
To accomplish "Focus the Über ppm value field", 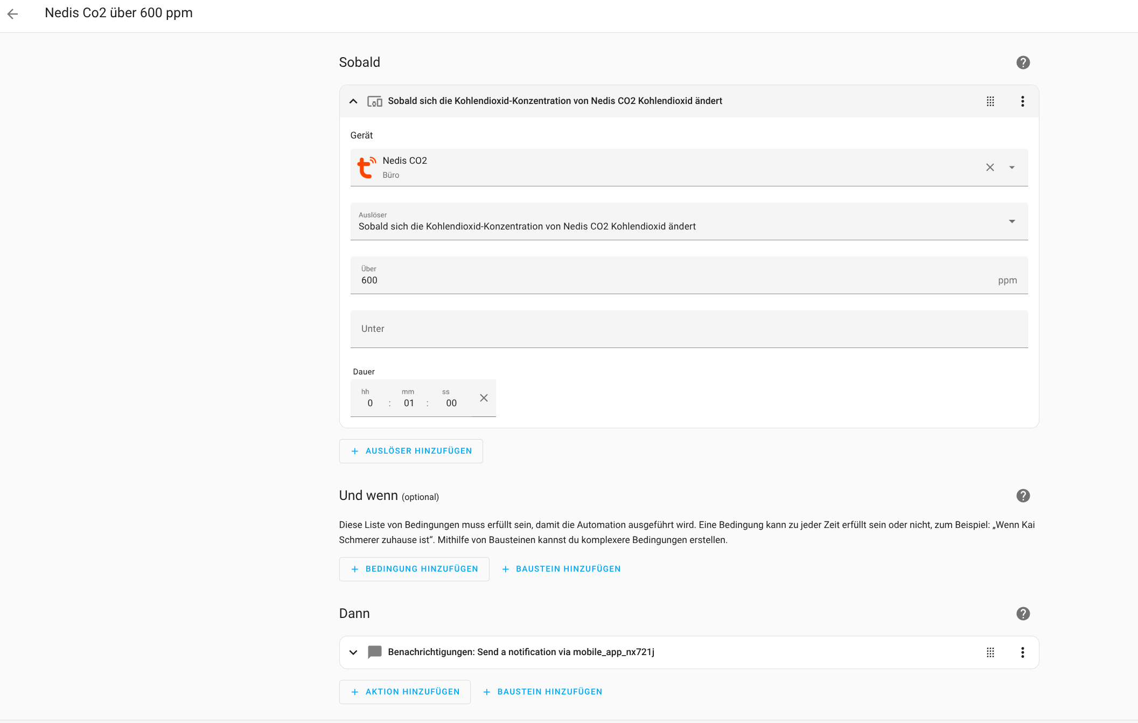I will tap(689, 275).
